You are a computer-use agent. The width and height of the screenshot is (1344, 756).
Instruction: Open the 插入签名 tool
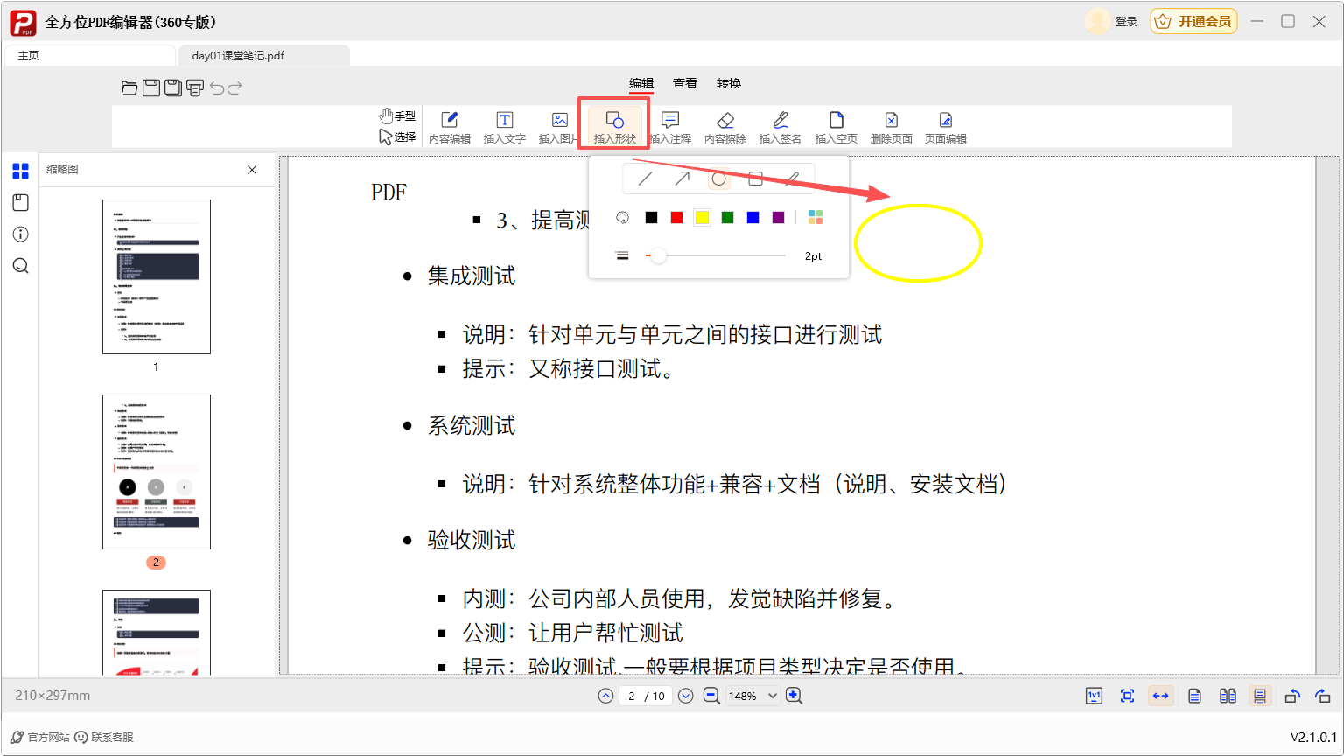pos(780,127)
